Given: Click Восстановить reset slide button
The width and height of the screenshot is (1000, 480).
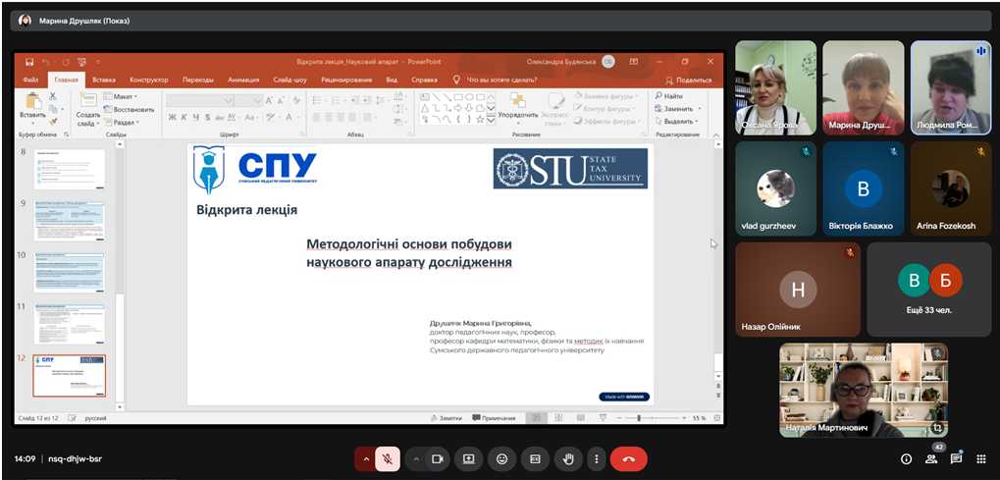Looking at the screenshot, I should tap(129, 109).
